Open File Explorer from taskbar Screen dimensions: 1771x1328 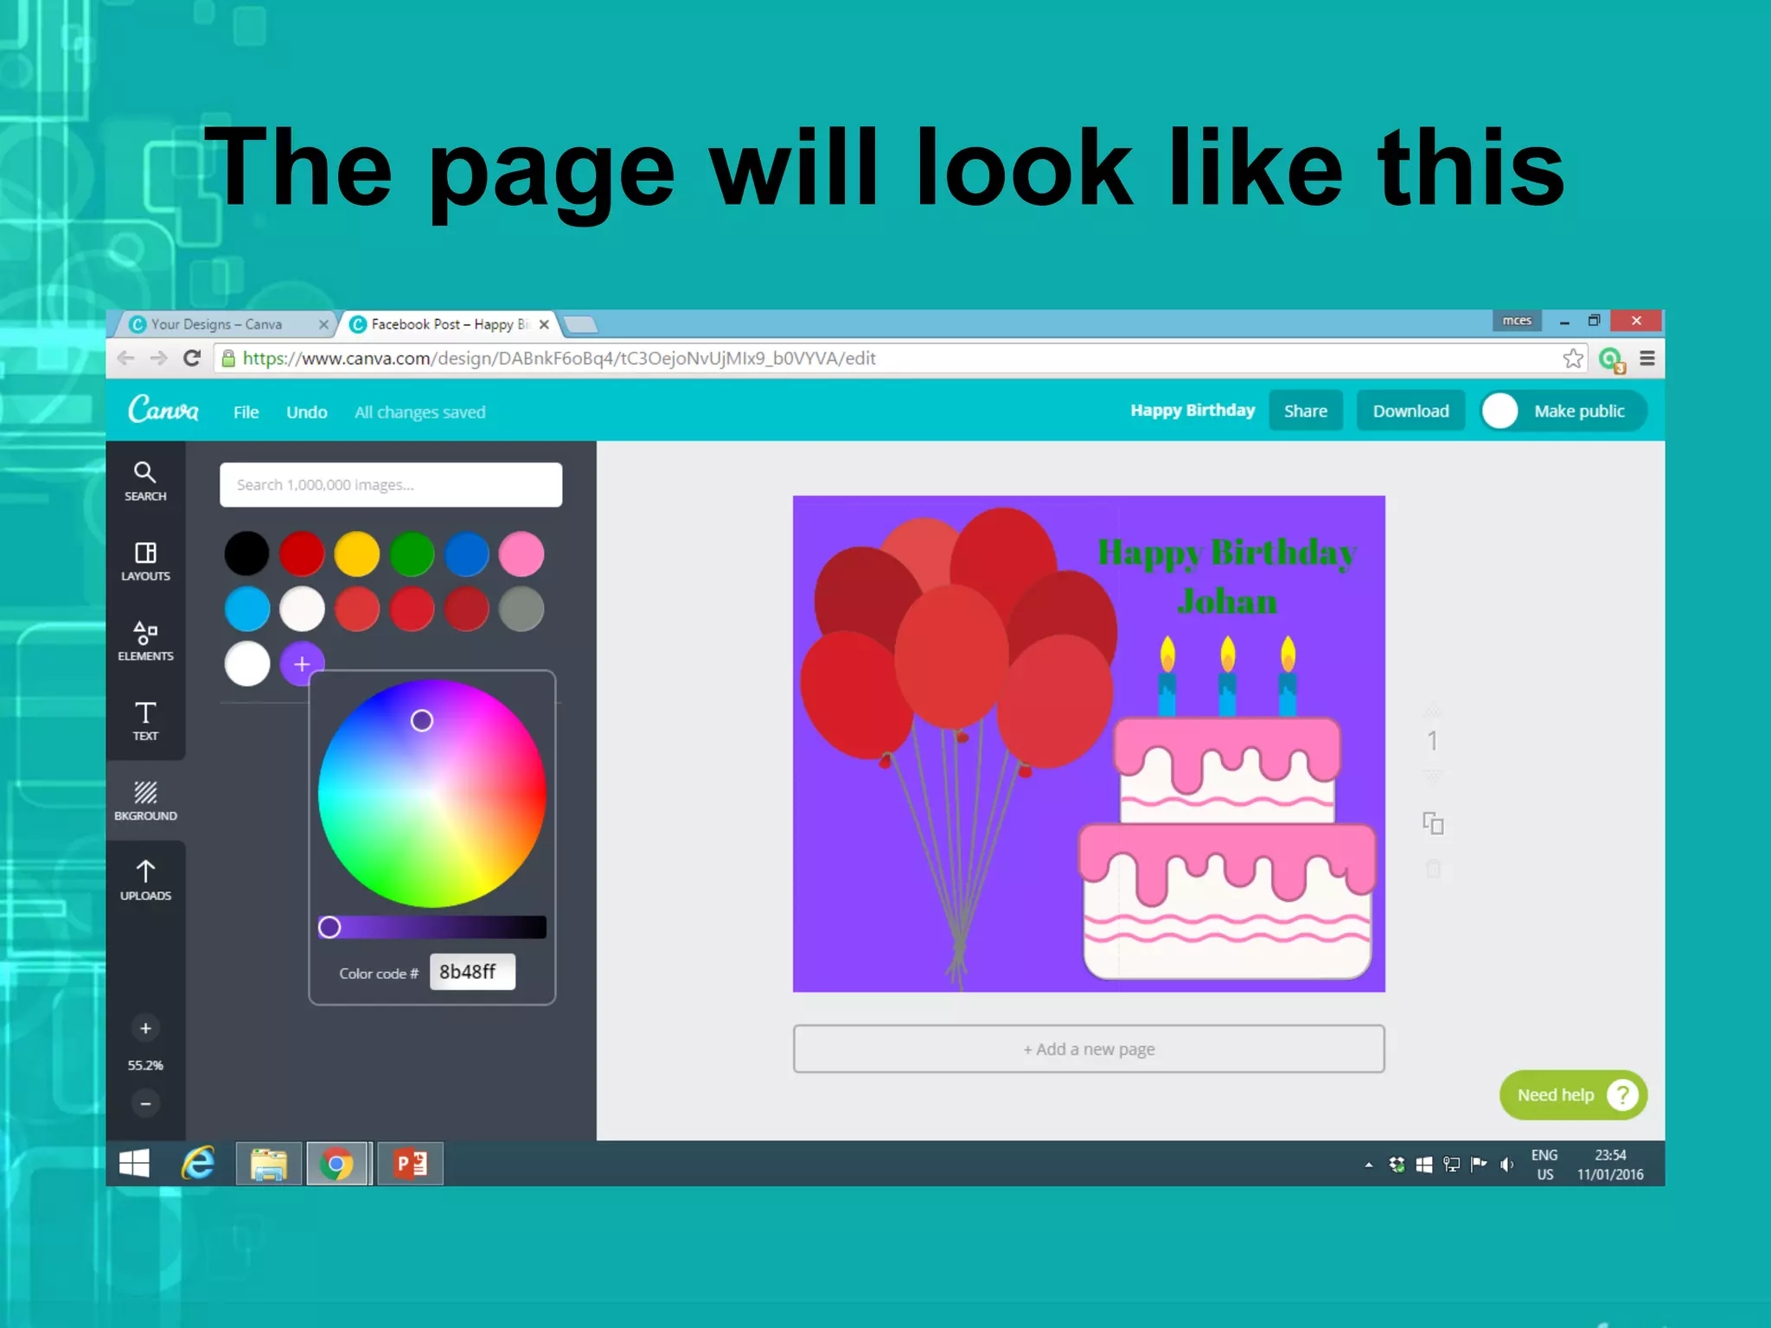(269, 1164)
